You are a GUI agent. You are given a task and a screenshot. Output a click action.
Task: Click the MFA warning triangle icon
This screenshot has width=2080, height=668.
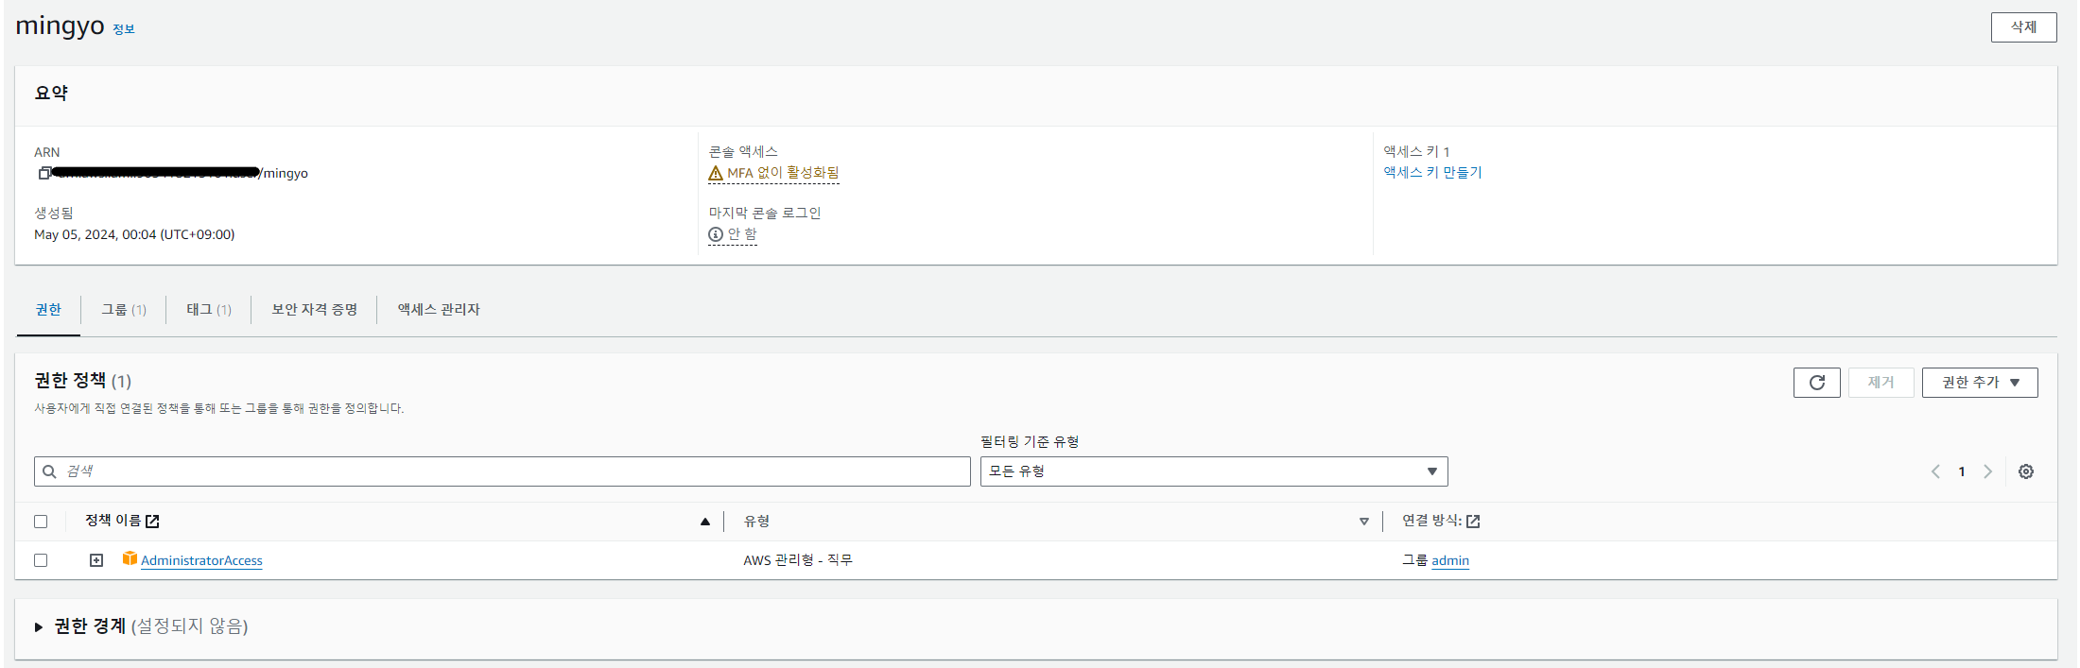[716, 174]
